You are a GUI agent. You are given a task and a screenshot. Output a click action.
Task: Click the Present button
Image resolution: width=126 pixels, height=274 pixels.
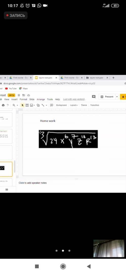pos(107,97)
